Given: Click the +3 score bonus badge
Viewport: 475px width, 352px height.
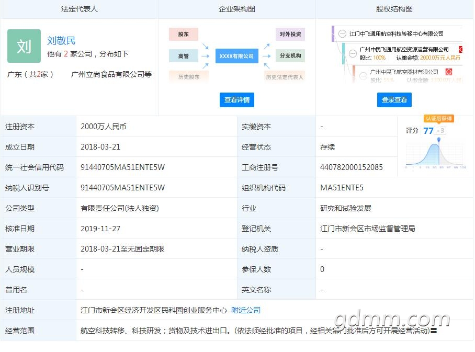Looking at the screenshot, I should coord(440,131).
